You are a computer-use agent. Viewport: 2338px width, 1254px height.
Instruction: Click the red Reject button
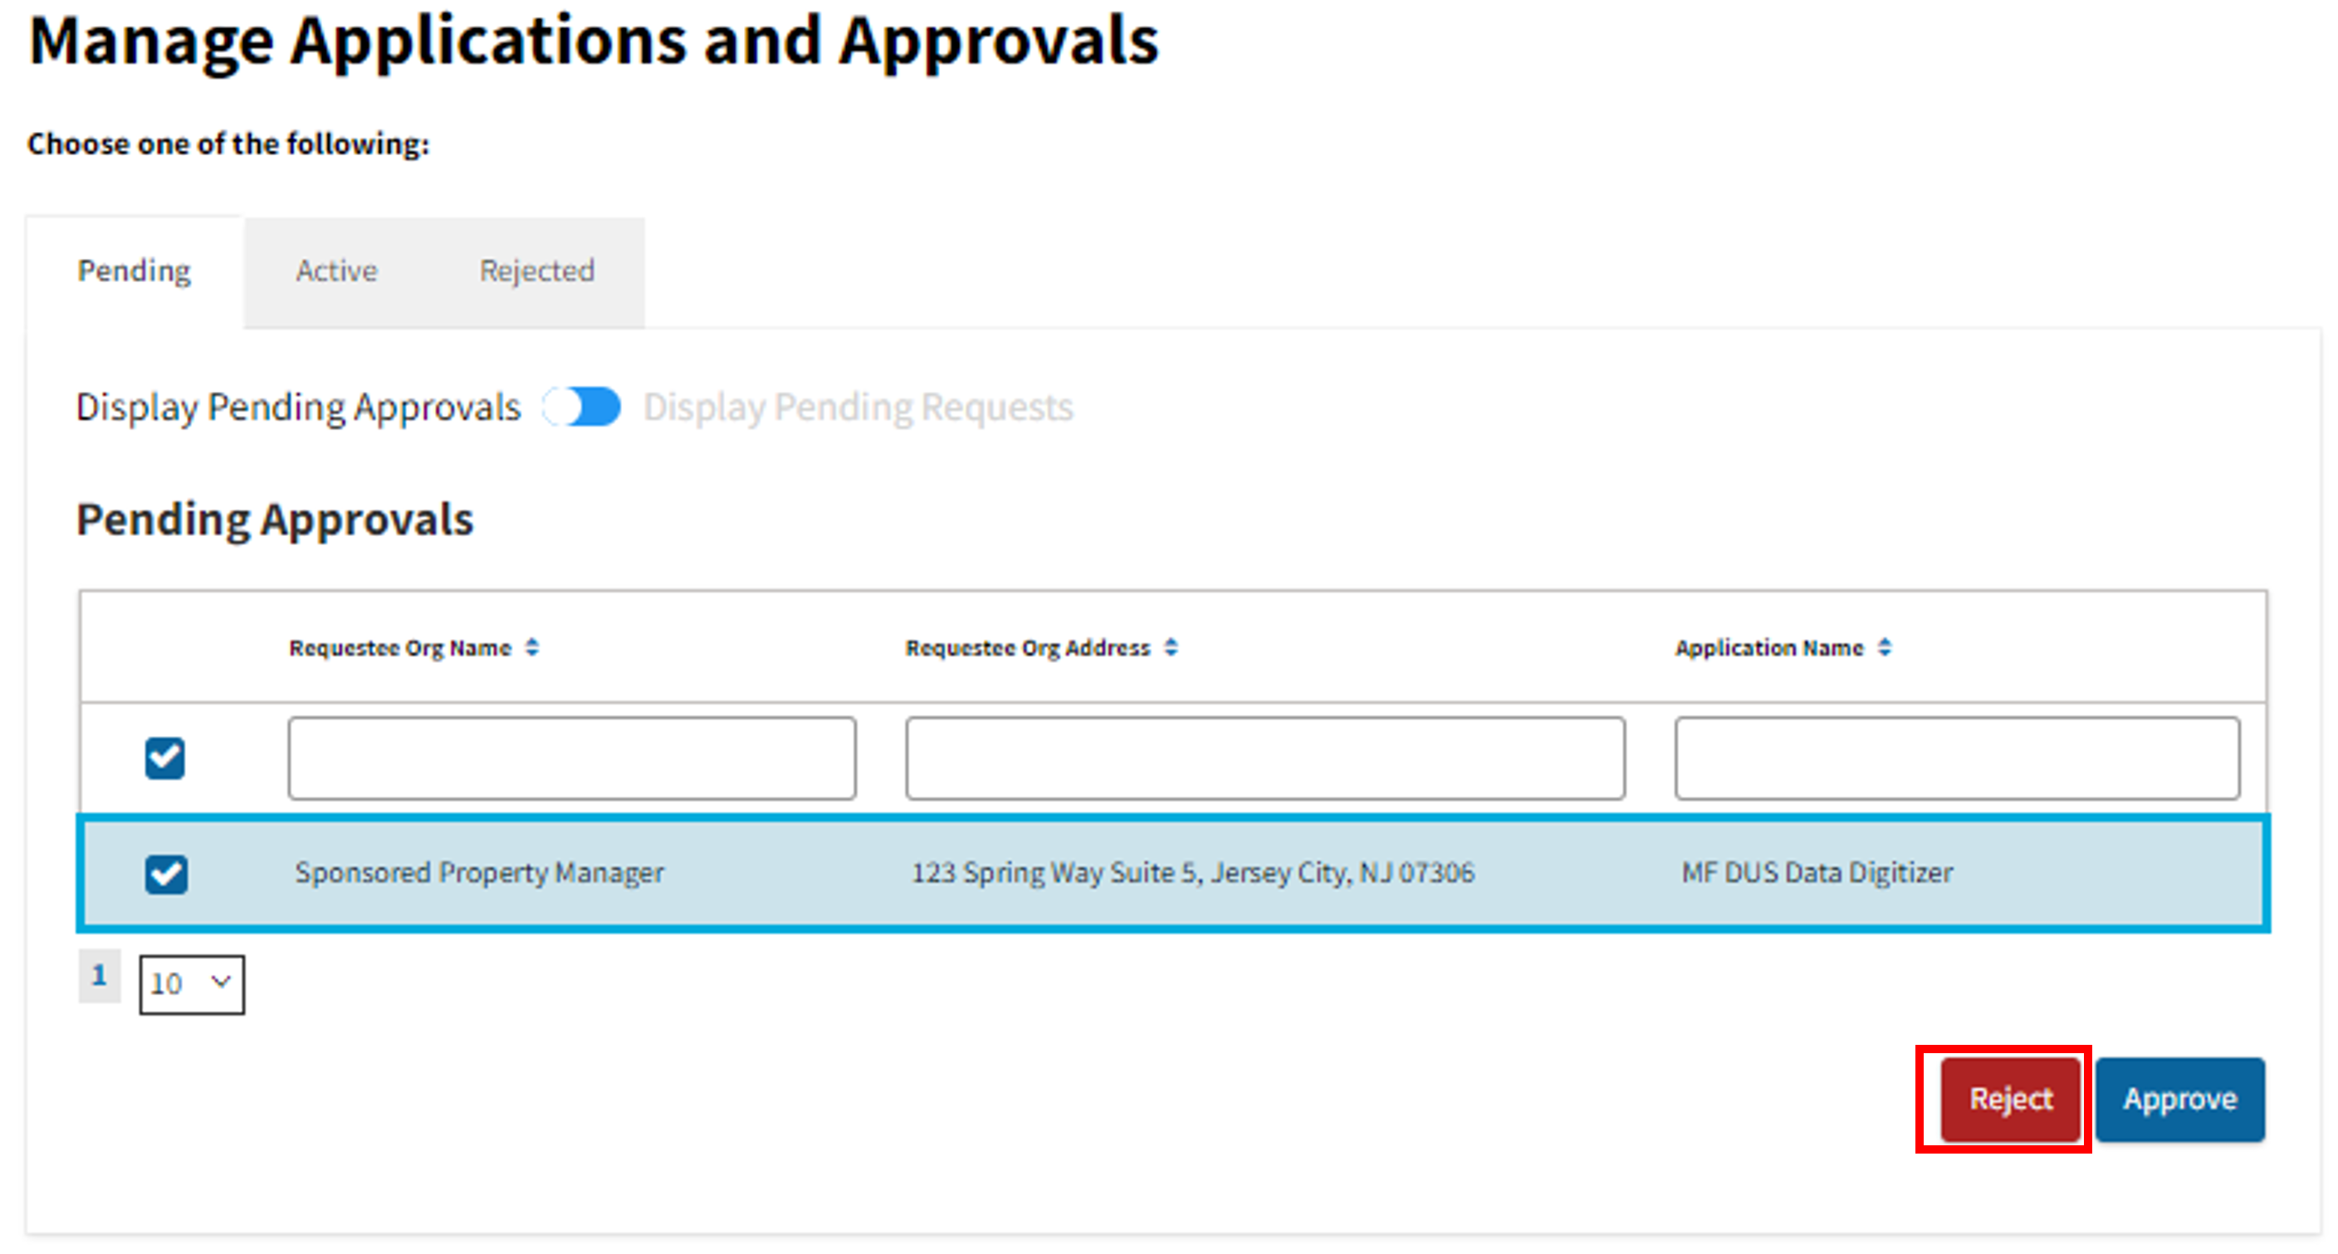pyautogui.click(x=2010, y=1099)
